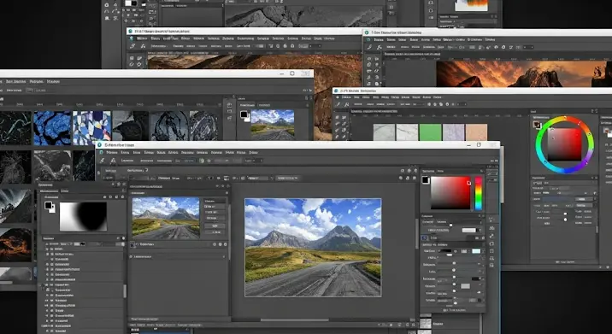Click the front window's horizontal scrollbar
Screen dimensions: 612x334
click(295, 320)
